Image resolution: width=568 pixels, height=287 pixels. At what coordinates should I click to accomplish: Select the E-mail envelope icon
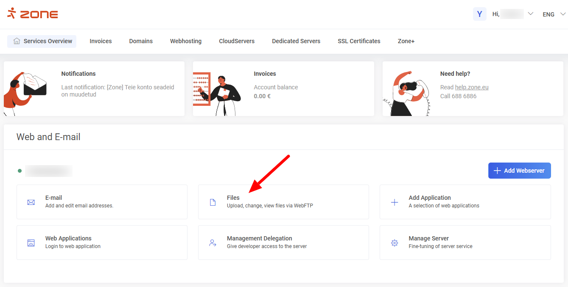31,202
